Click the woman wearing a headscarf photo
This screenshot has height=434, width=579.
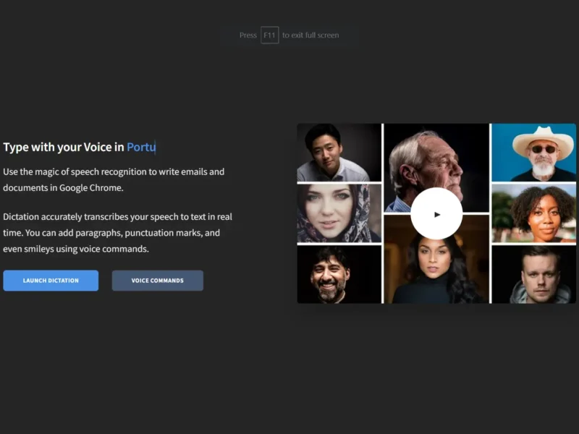pyautogui.click(x=339, y=213)
